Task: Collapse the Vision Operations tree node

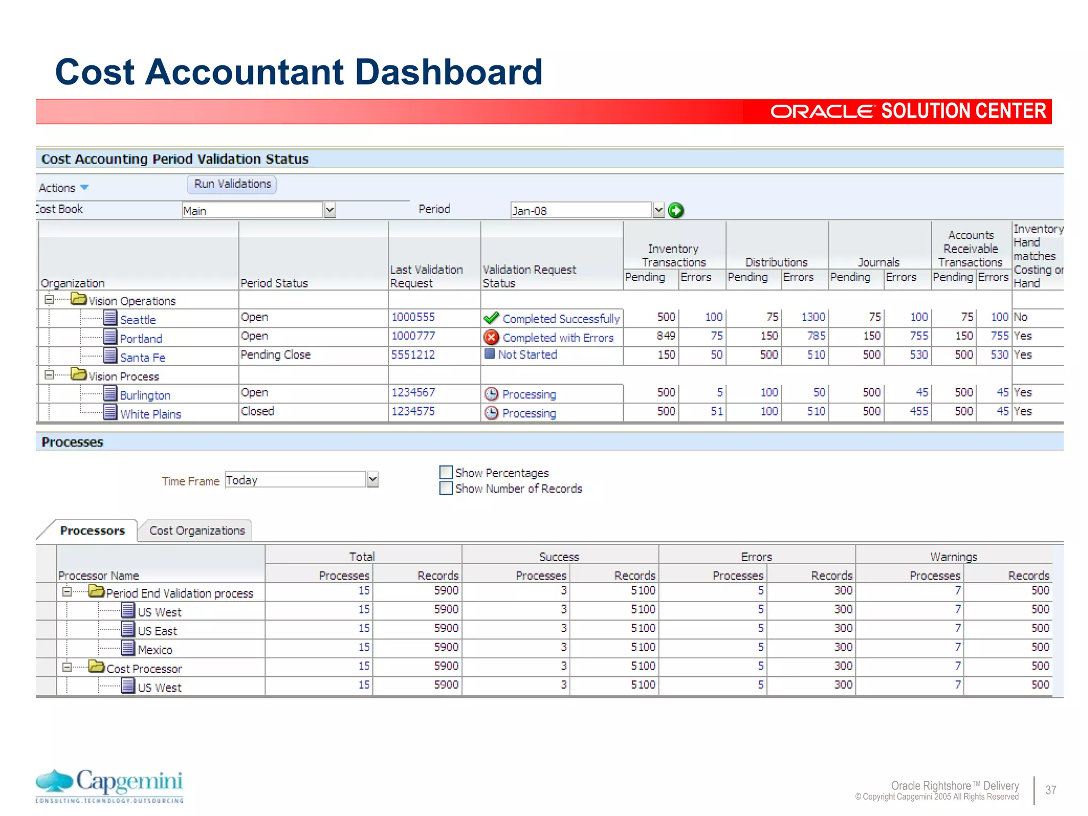Action: pos(49,300)
